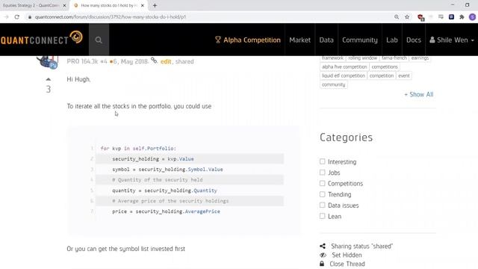The height and width of the screenshot is (269, 478).
Task: Upvote the post with the up arrow
Action: (48, 79)
